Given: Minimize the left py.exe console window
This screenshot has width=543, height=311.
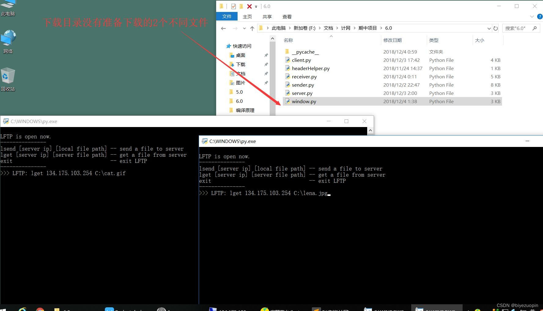Looking at the screenshot, I should point(329,121).
